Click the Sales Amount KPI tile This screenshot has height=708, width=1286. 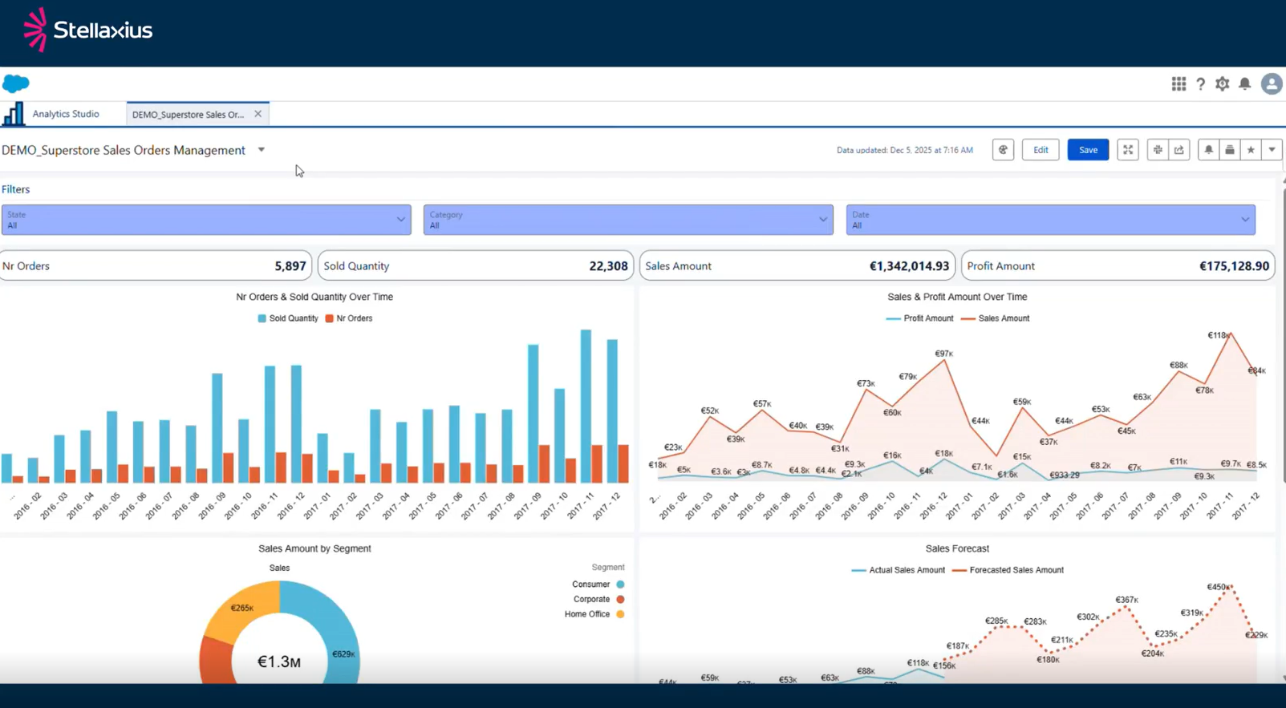pos(797,266)
